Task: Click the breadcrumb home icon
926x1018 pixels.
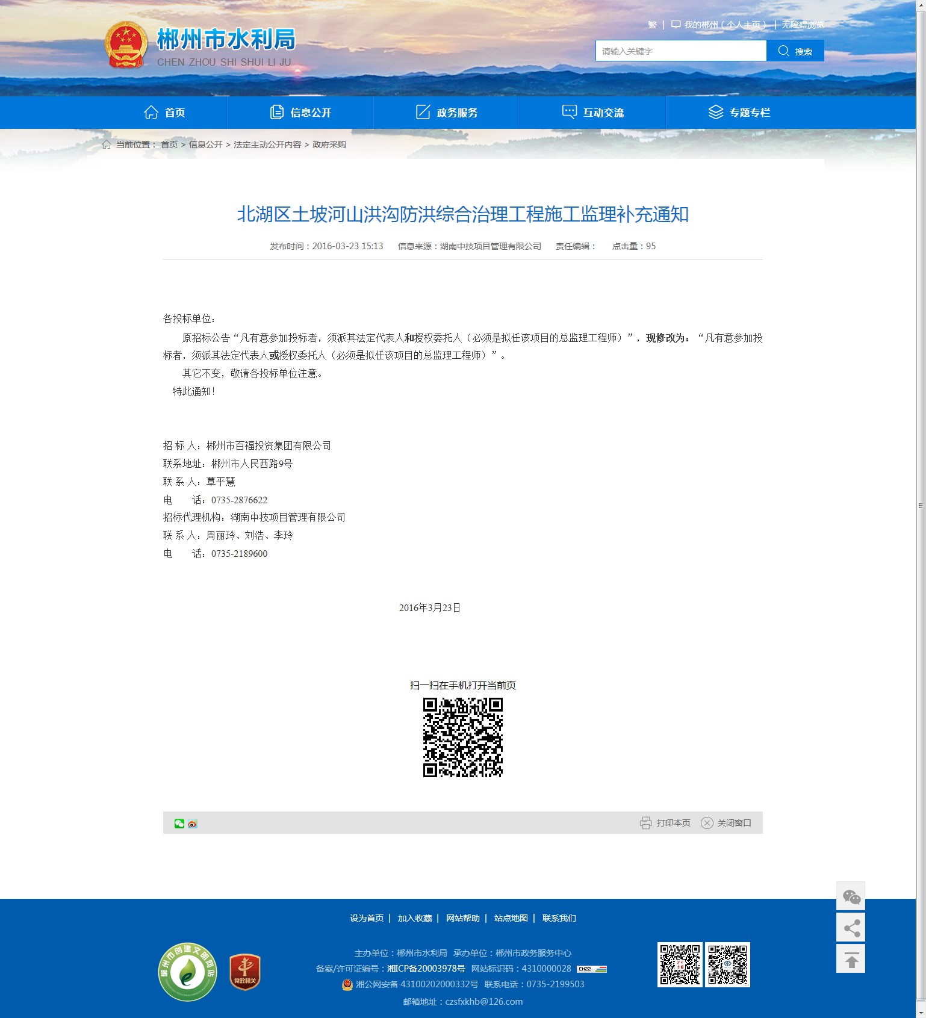Action: [107, 144]
